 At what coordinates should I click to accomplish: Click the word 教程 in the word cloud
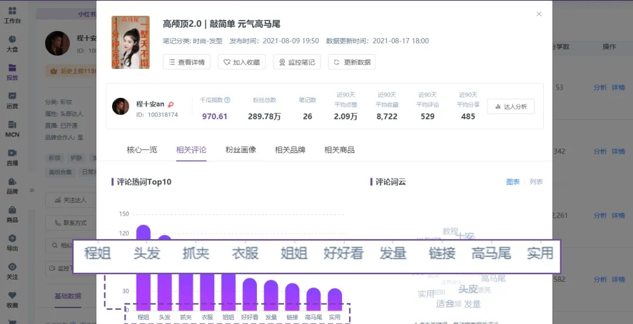point(450,231)
